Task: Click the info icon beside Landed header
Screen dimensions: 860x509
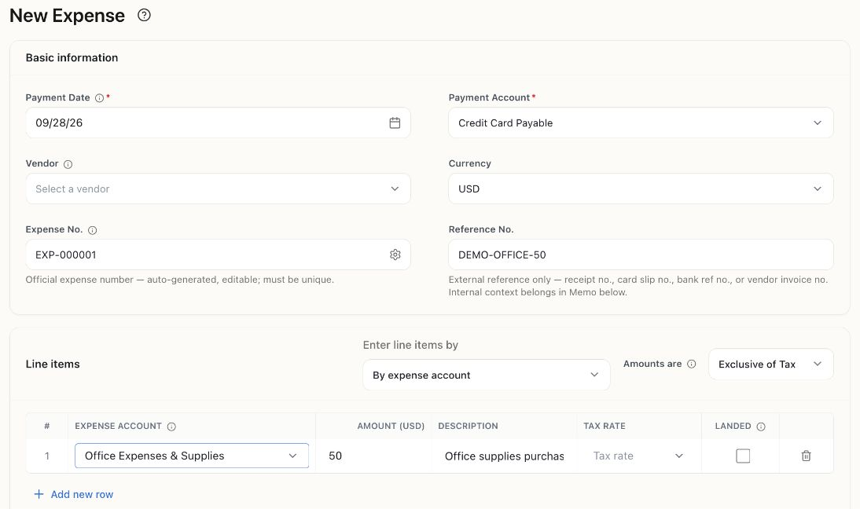Action: coord(761,427)
